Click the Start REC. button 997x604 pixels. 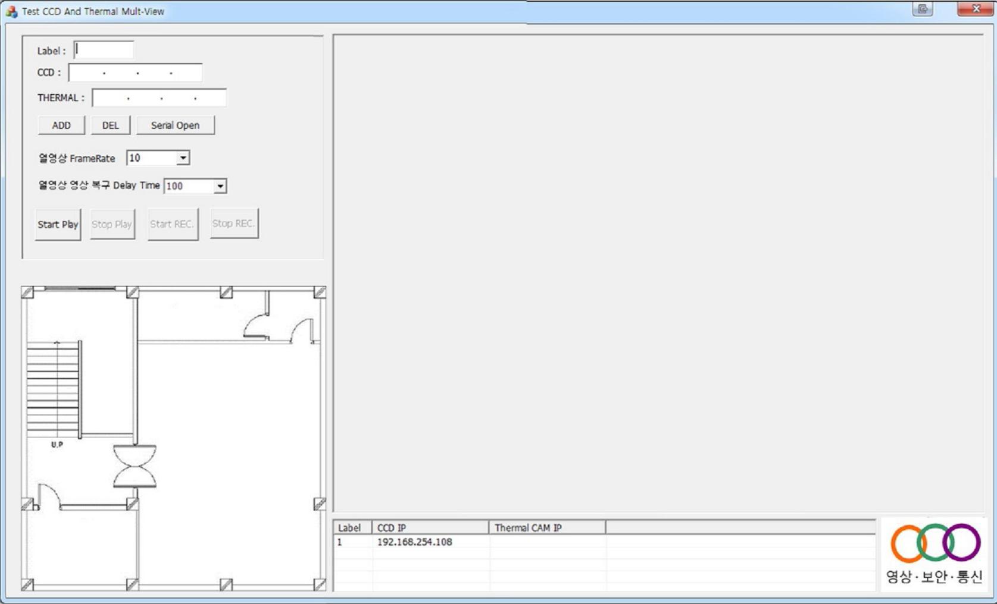pyautogui.click(x=172, y=224)
